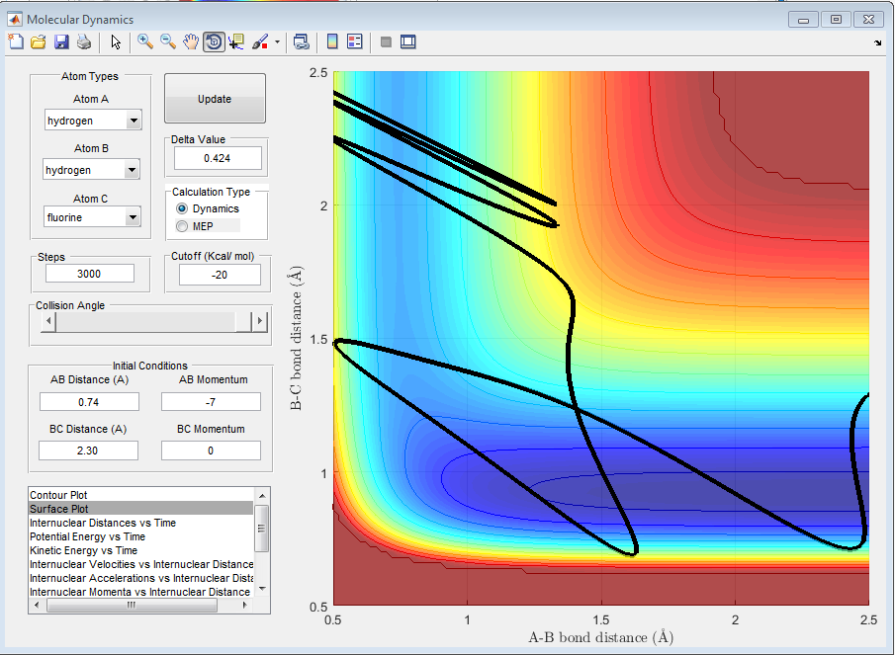Click the Collision Angle slider track
This screenshot has height=655, width=895.
click(148, 322)
